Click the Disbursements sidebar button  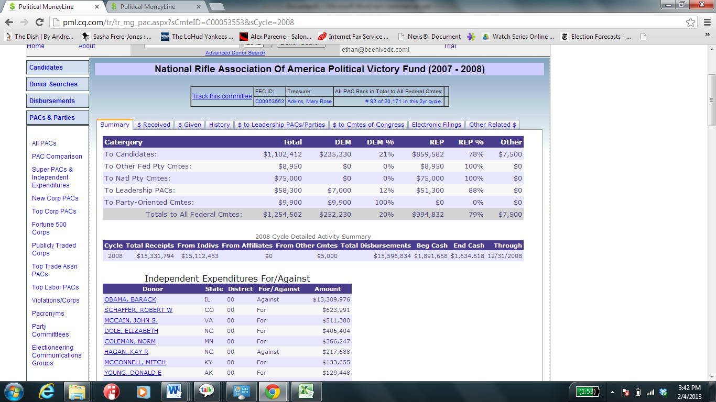[x=58, y=101]
